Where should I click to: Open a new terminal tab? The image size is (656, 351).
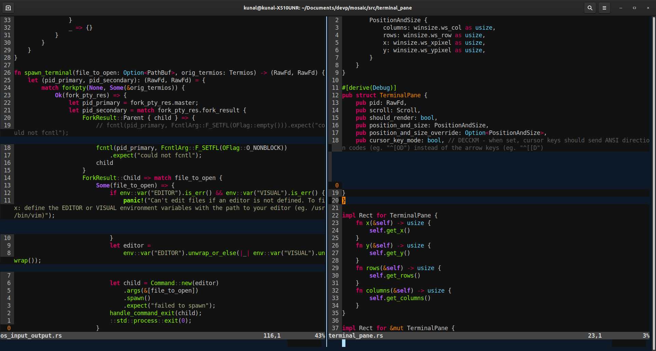(8, 8)
